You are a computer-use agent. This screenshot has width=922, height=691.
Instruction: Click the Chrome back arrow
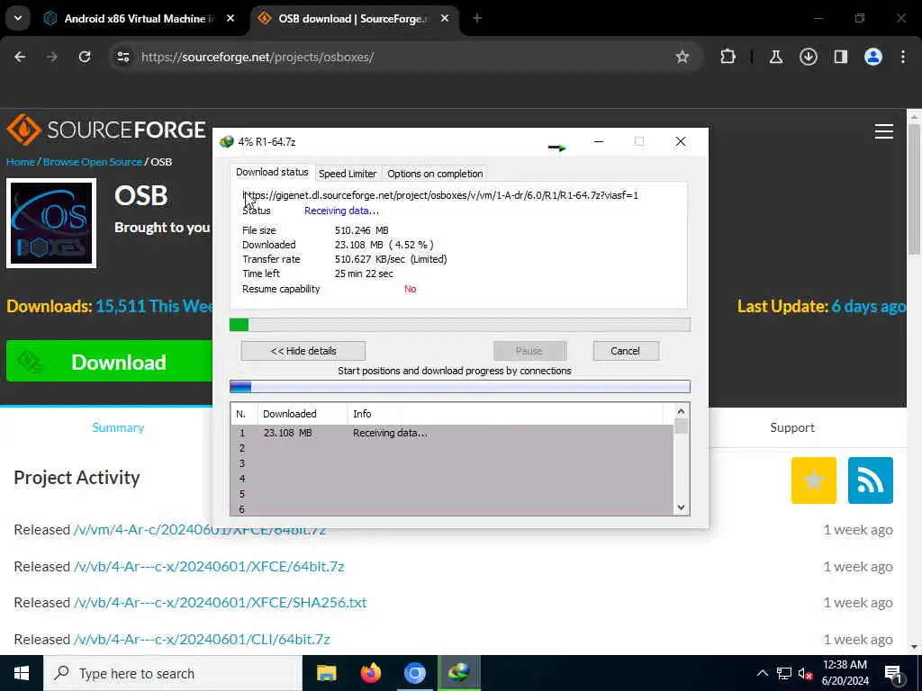click(x=20, y=57)
